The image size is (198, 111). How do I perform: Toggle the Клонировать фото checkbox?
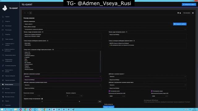coord(109,91)
